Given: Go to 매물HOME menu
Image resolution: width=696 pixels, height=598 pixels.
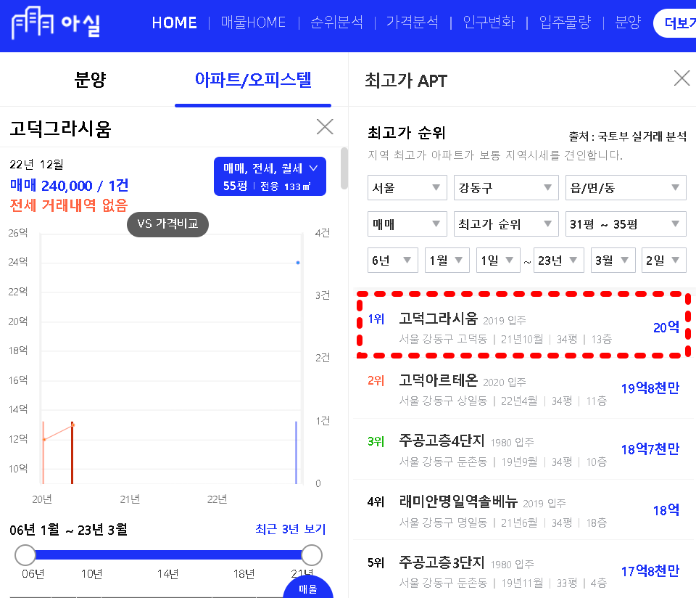Looking at the screenshot, I should [x=253, y=22].
